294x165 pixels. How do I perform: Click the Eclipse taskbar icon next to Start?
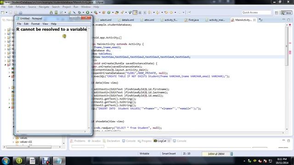pos(19,161)
